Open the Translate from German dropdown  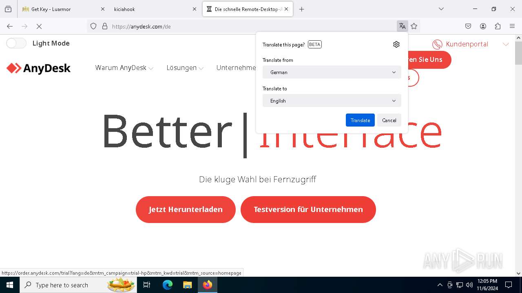332,72
